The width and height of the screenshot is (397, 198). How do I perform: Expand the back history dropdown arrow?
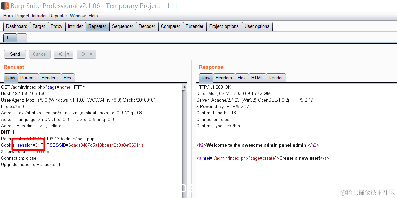tap(69, 54)
